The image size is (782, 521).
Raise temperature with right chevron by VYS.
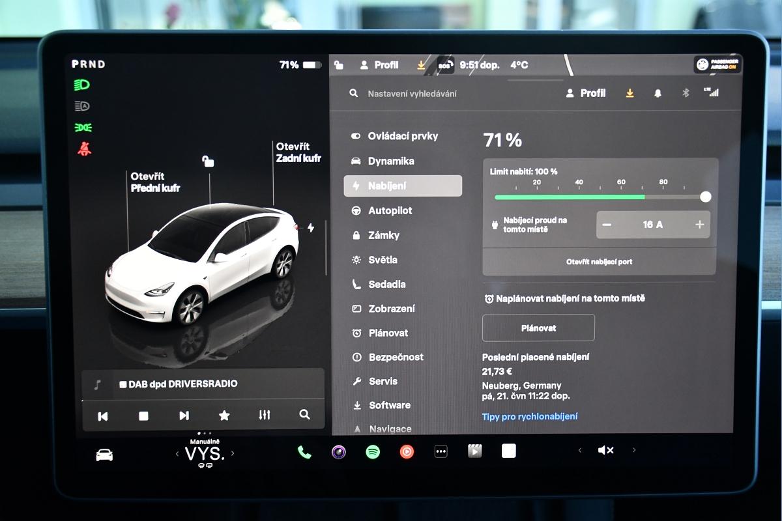point(233,453)
